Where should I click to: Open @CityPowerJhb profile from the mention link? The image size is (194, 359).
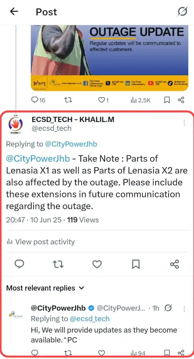coord(37,158)
